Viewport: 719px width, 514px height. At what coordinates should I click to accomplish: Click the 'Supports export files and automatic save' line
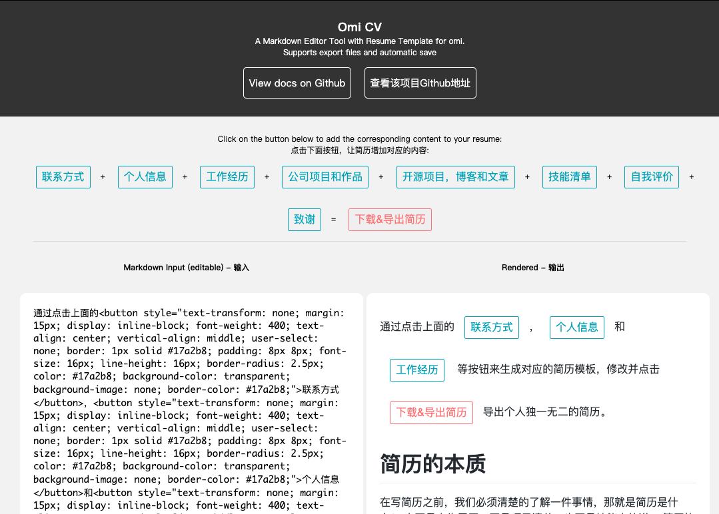point(360,53)
